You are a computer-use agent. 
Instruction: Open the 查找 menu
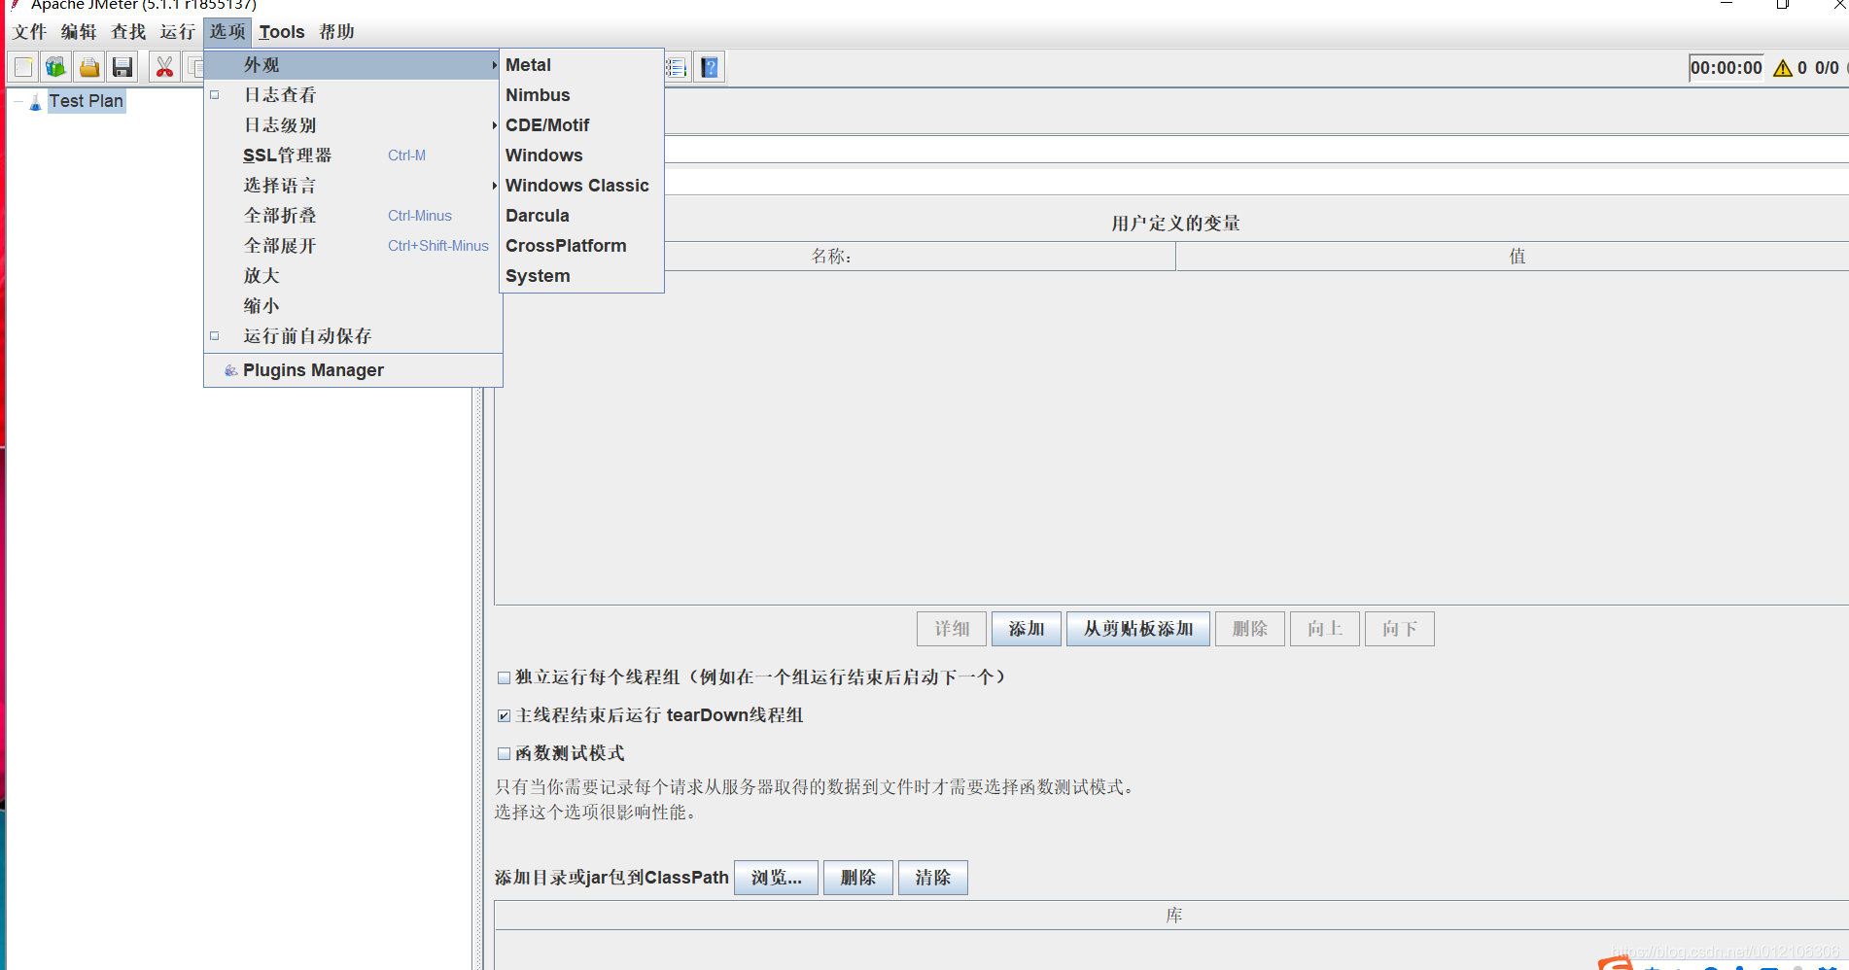[x=128, y=32]
